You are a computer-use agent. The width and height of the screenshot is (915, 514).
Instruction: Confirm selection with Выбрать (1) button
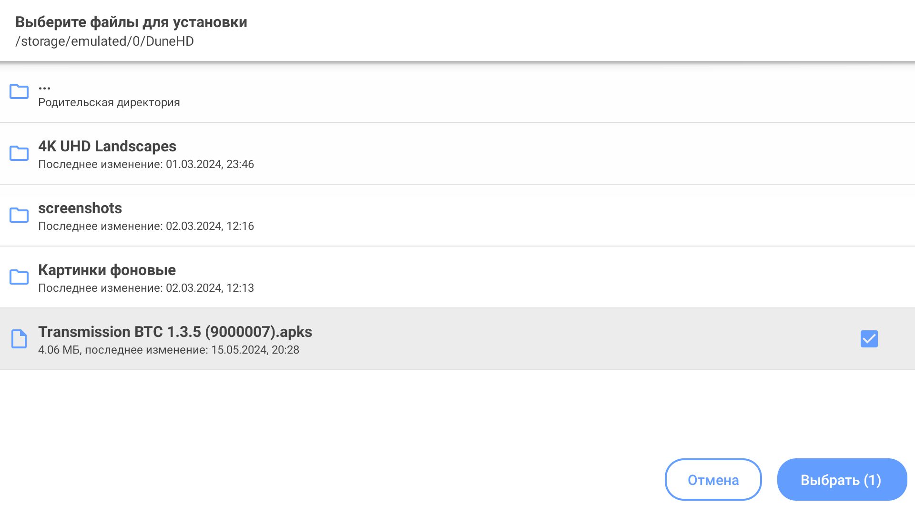pyautogui.click(x=842, y=480)
